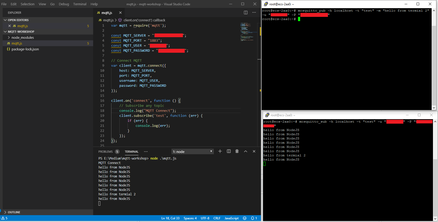Click the JS file icon in the breadcrumb
Image resolution: width=438 pixels, height=222 pixels.
tap(100, 20)
